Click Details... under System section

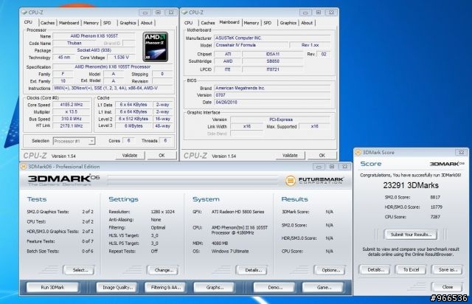click(252, 270)
